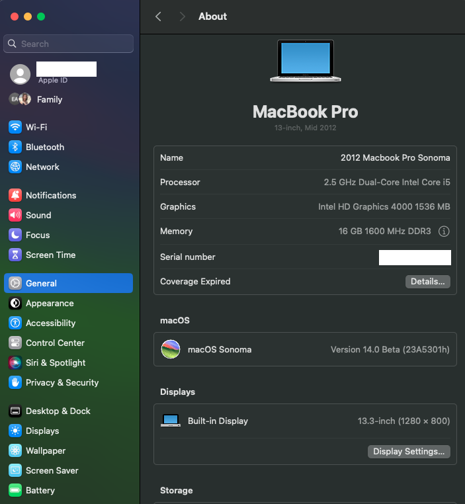This screenshot has width=465, height=504.
Task: Click the MacBook Pro image
Action: (306, 61)
